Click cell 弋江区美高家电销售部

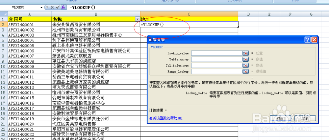click(x=96, y=124)
